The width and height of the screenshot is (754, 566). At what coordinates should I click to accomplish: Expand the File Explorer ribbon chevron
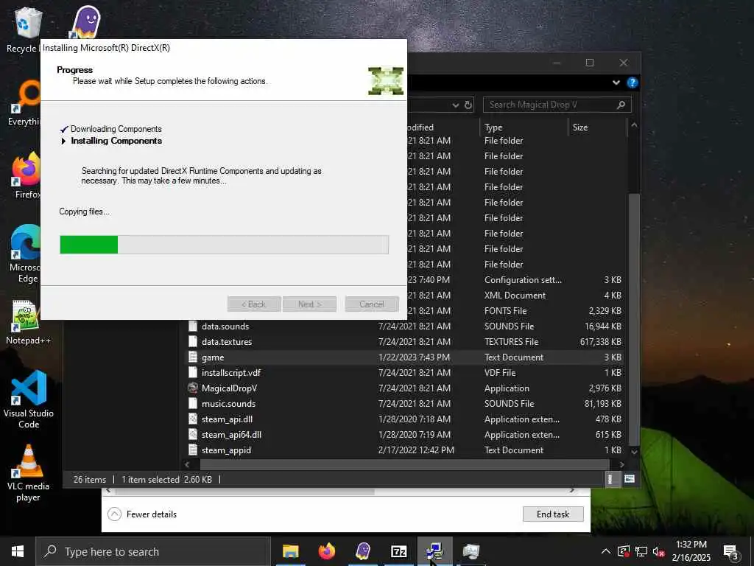pyautogui.click(x=616, y=83)
